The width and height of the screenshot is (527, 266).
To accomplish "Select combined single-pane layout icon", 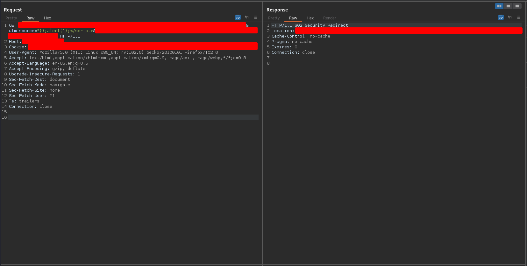I will tap(517, 6).
